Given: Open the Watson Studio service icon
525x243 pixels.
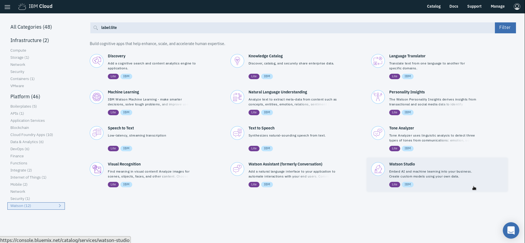Looking at the screenshot, I should point(378,169).
